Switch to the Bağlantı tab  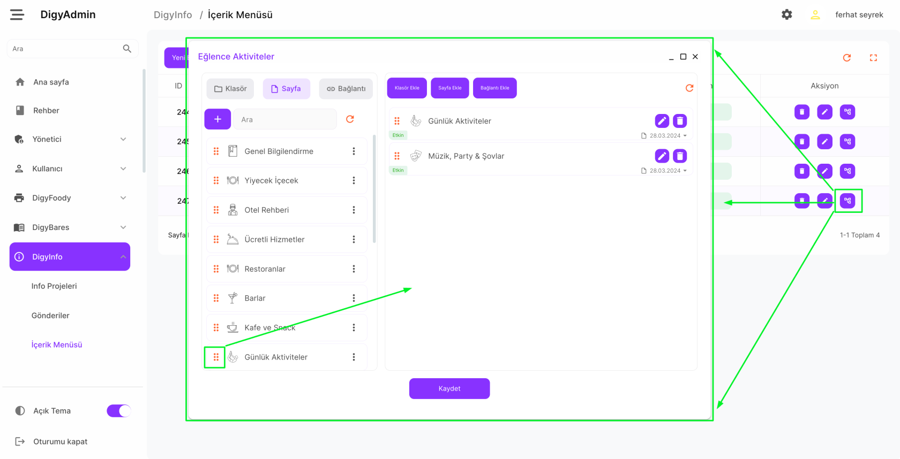coord(346,89)
